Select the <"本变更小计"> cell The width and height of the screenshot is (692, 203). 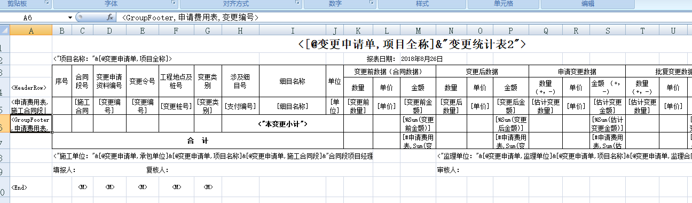(282, 123)
